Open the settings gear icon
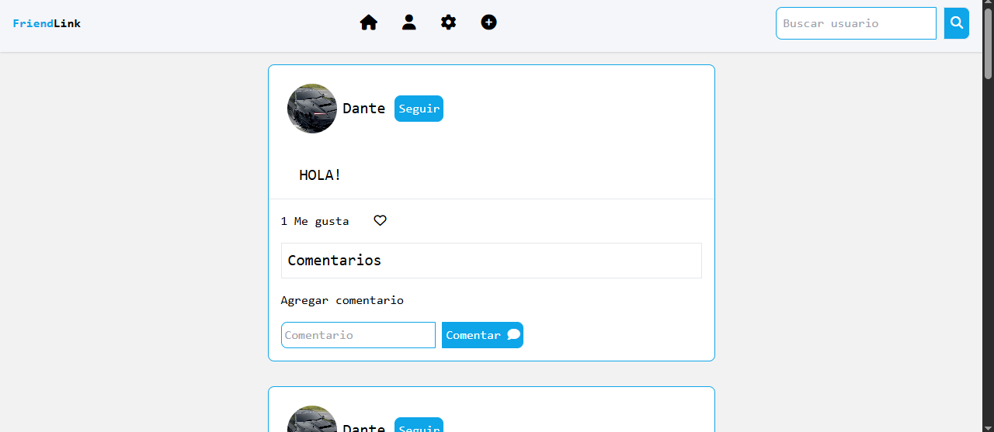Viewport: 994px width, 432px height. pos(449,22)
